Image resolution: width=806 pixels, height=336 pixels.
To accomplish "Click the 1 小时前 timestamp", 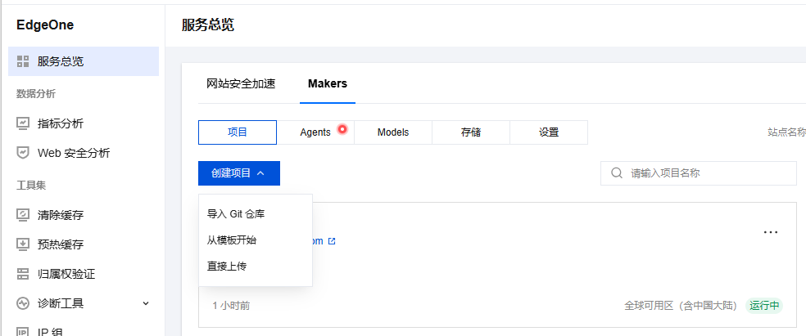I will coord(231,306).
